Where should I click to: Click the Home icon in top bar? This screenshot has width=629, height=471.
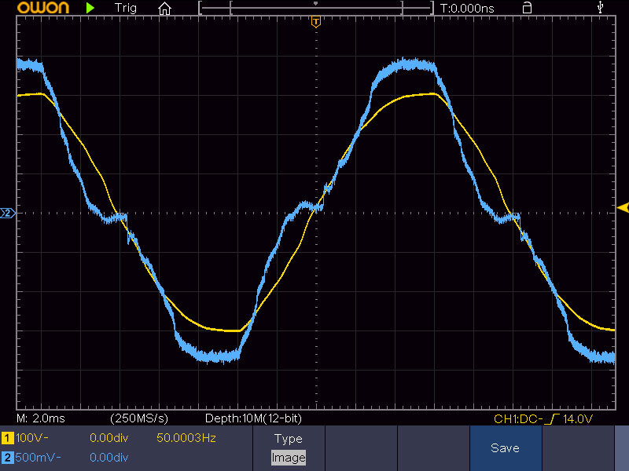pos(164,9)
